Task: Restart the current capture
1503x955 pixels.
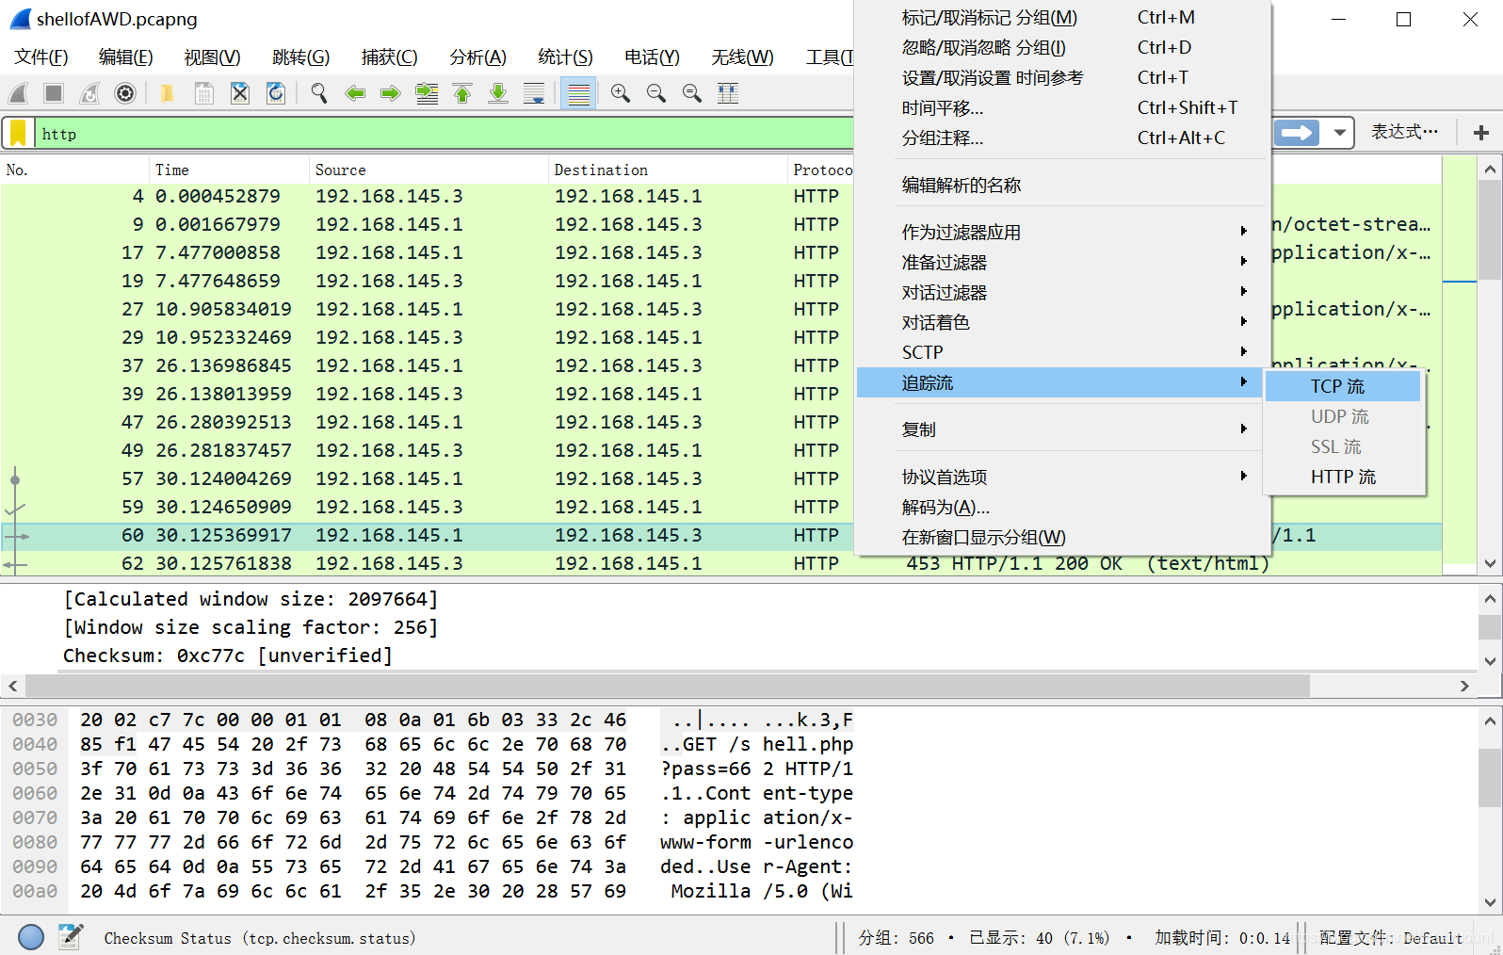Action: (89, 93)
